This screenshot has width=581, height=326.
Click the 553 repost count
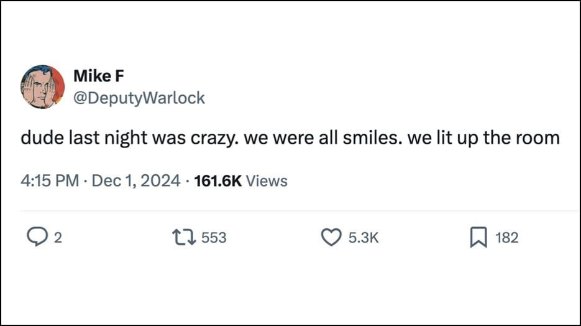pos(214,238)
